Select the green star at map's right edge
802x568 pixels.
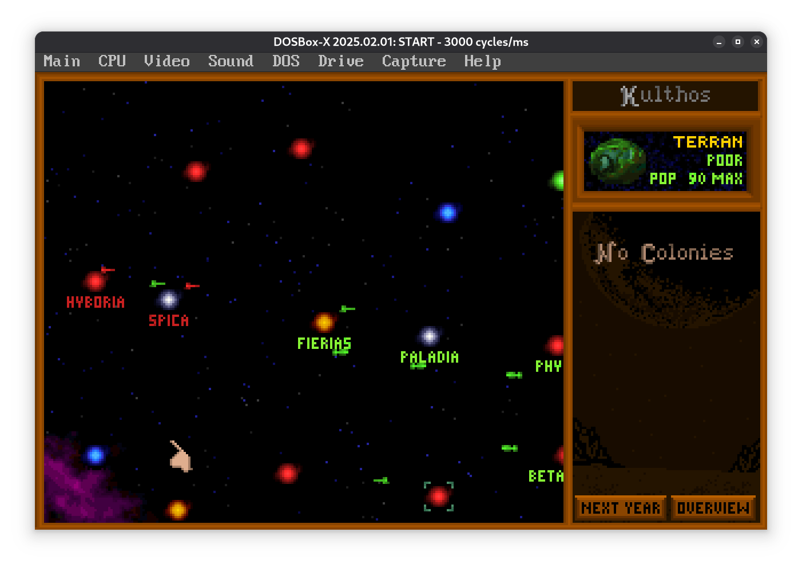click(x=558, y=181)
